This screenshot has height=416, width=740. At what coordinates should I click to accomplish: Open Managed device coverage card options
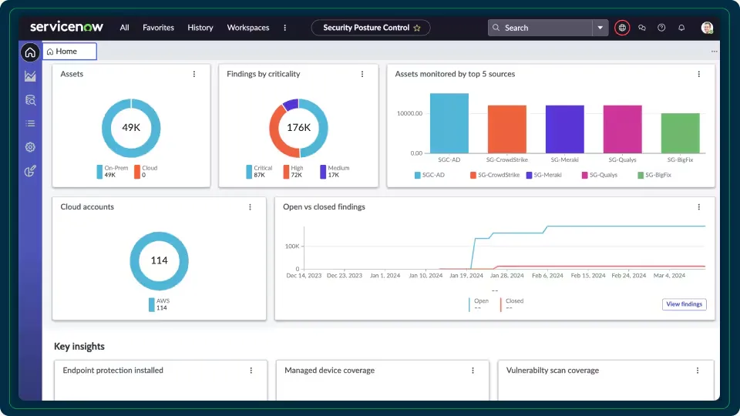(x=473, y=371)
